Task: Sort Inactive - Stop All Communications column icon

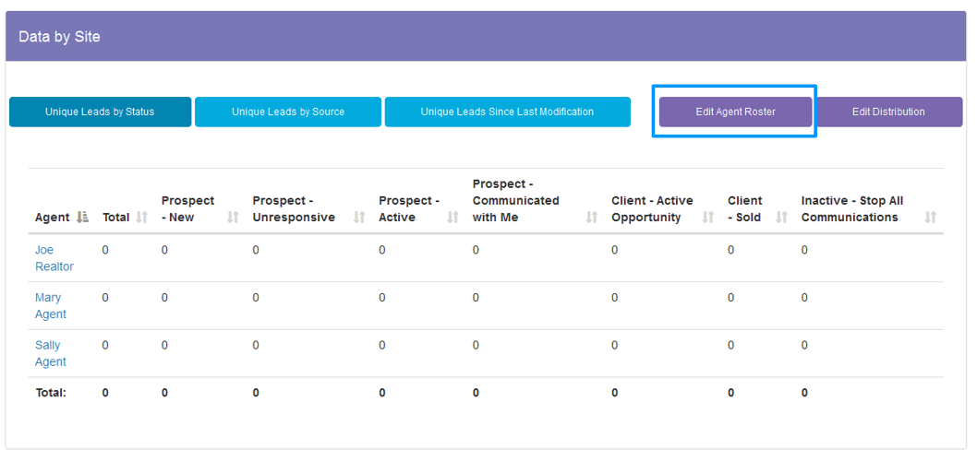Action: [x=930, y=218]
